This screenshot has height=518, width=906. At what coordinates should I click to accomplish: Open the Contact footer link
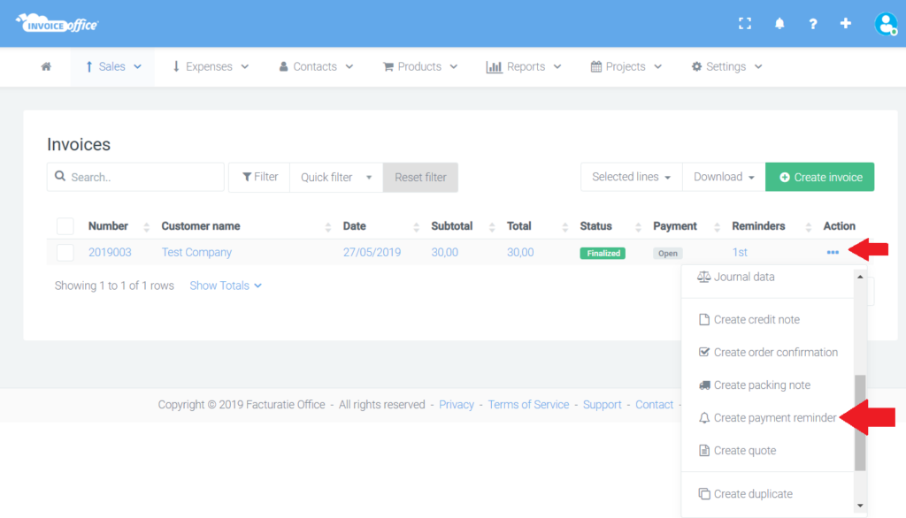[655, 404]
